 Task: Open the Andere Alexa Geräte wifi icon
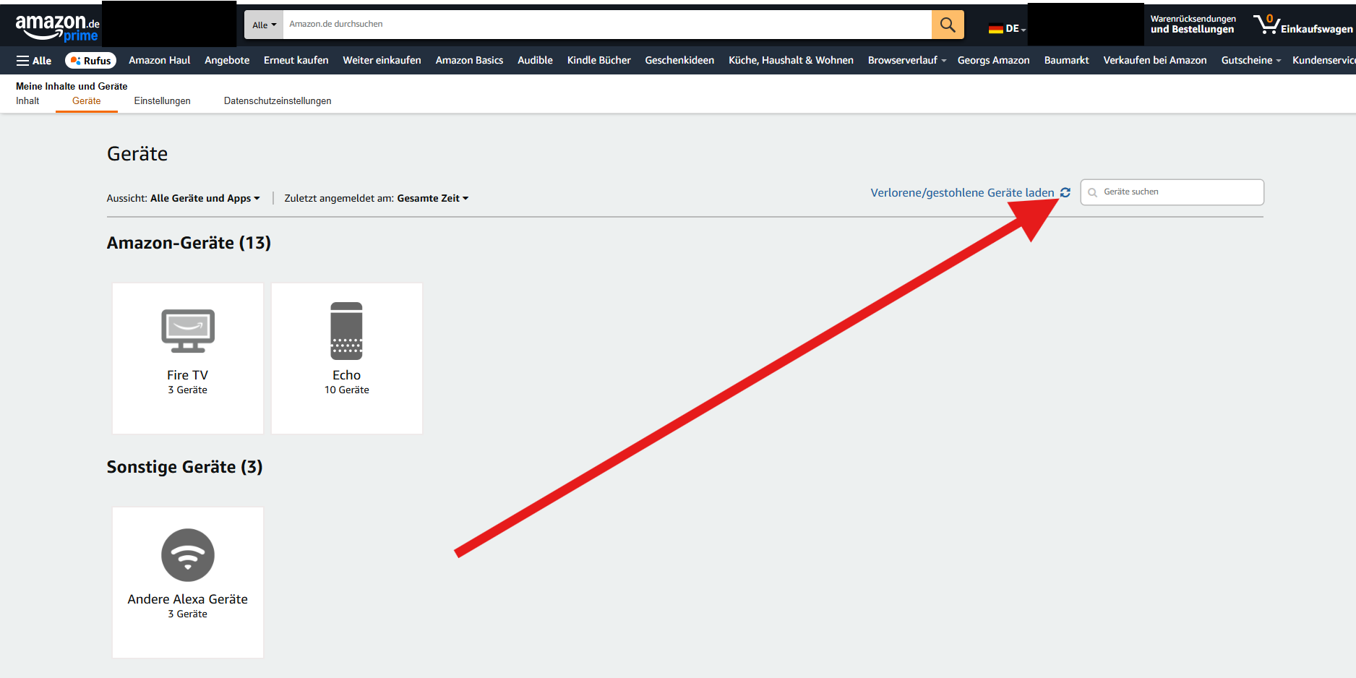click(x=188, y=555)
